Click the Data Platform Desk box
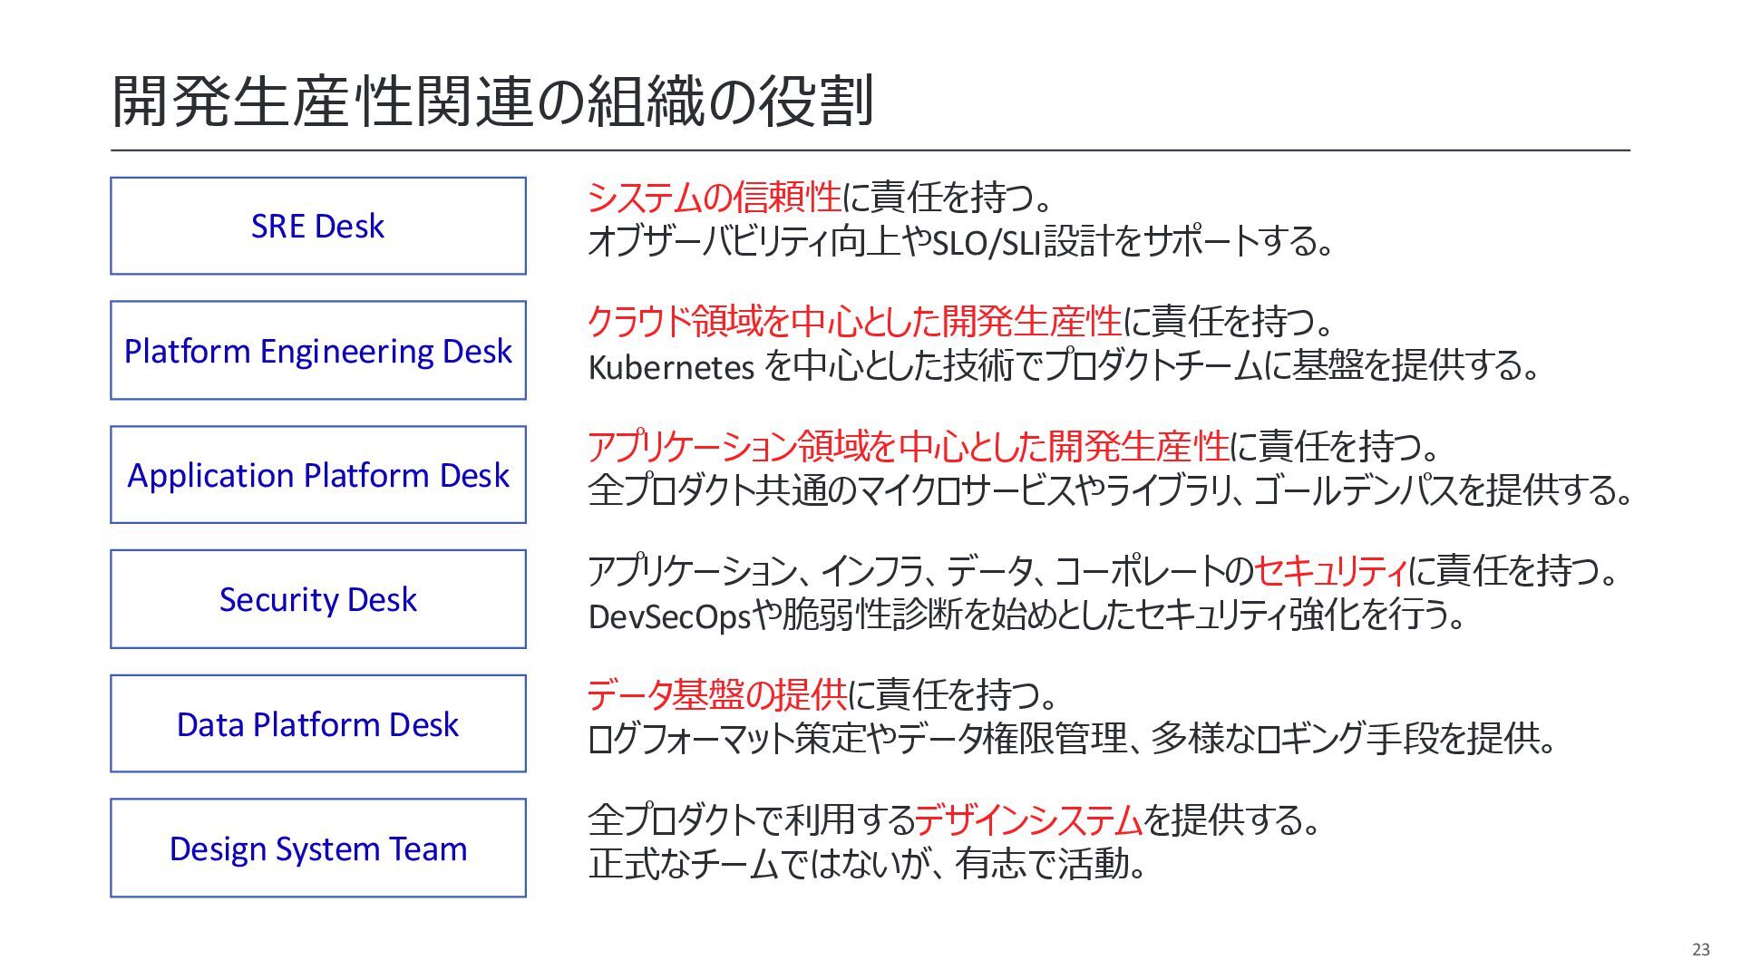1741x979 pixels. [x=318, y=723]
